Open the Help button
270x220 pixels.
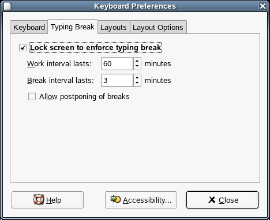click(x=47, y=200)
